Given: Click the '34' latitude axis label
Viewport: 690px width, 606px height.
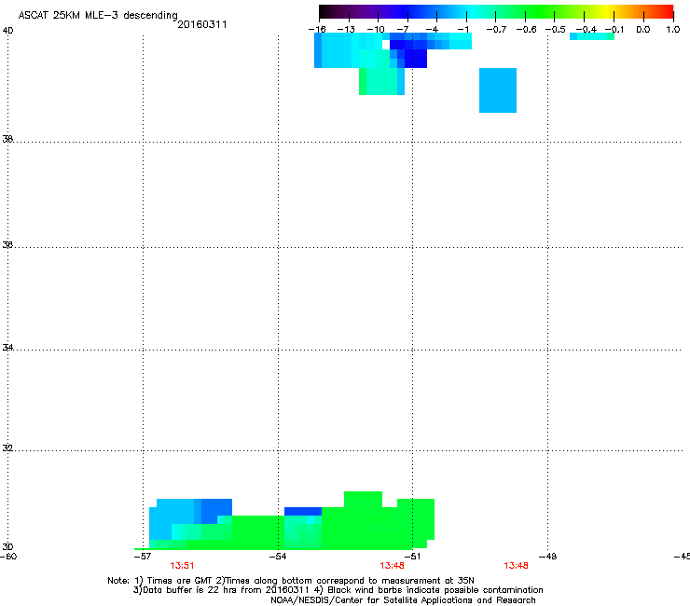Looking at the screenshot, I should pos(7,347).
